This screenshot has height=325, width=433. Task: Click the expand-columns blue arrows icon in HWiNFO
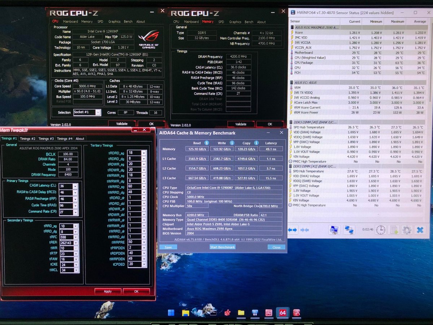(x=292, y=230)
